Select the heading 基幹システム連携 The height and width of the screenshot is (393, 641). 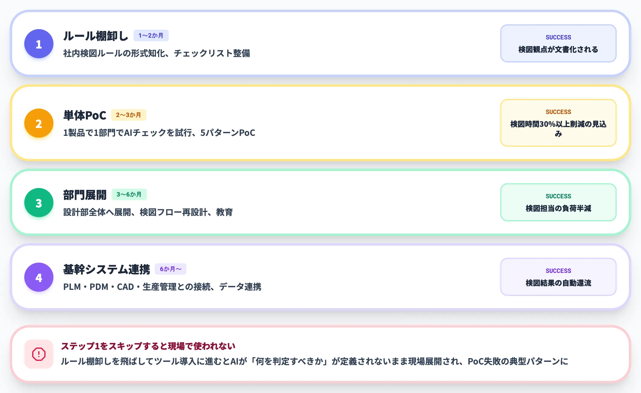107,269
